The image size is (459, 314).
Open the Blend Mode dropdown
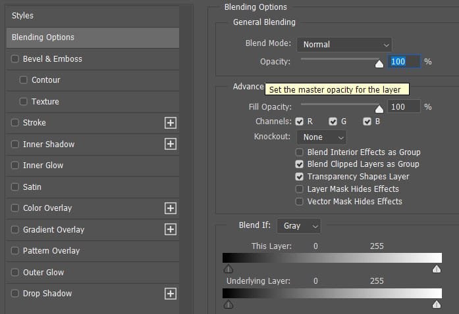click(344, 45)
